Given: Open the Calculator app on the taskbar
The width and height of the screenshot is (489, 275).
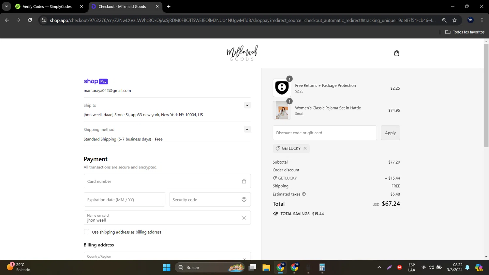Looking at the screenshot, I should point(322,268).
